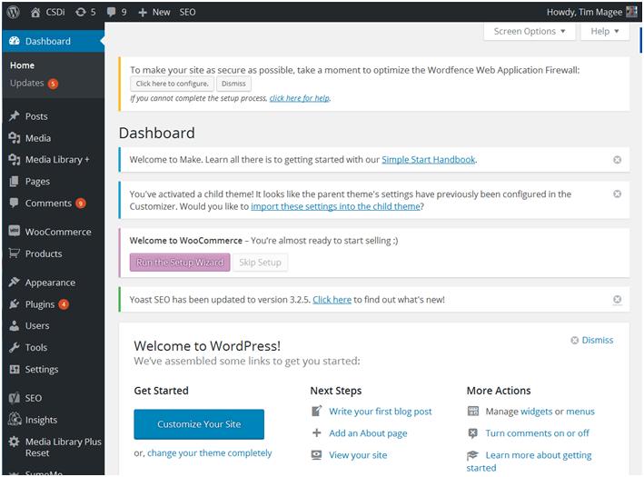Click the Insights sidebar icon
644x477 pixels.
[x=15, y=419]
